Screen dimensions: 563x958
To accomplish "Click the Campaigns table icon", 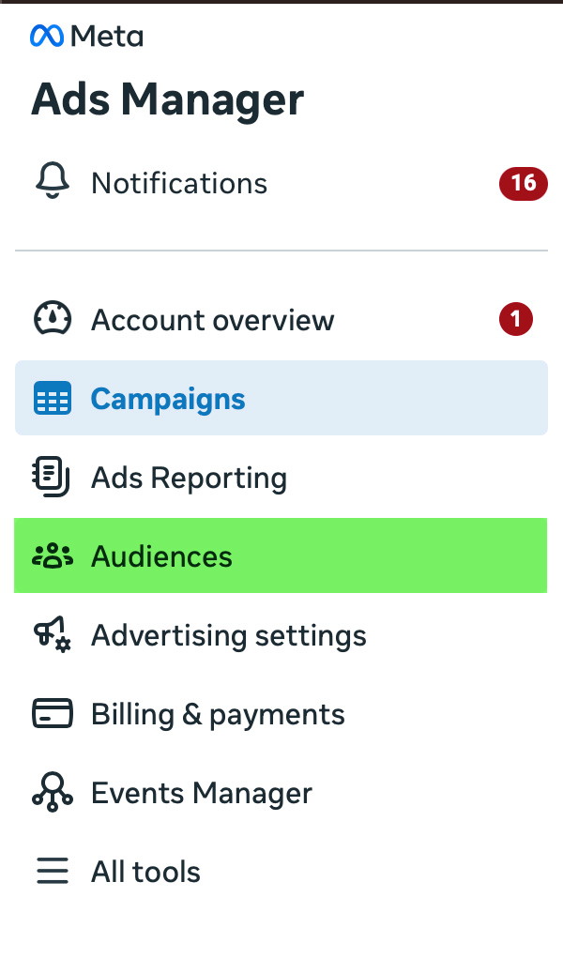I will (x=53, y=399).
